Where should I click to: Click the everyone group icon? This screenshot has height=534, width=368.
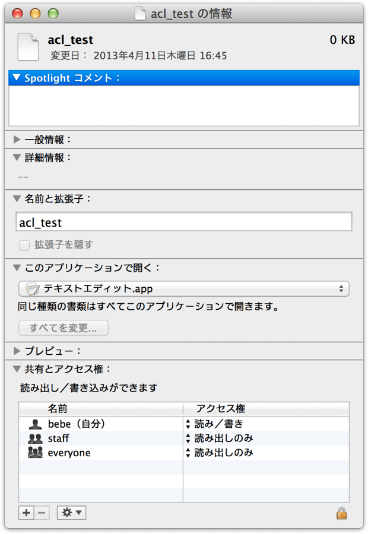tap(35, 453)
